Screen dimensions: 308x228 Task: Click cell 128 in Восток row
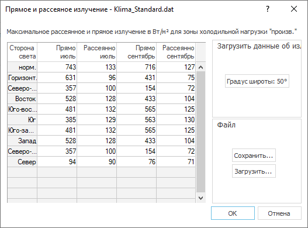pyautogui.click(x=97, y=99)
